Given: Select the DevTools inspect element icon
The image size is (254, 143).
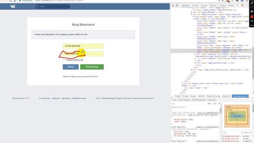Looking at the screenshot, I should (x=173, y=5).
